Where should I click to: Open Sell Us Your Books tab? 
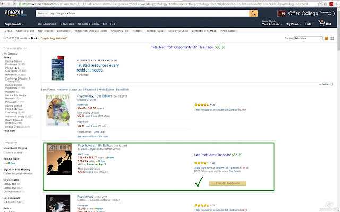tap(178, 31)
